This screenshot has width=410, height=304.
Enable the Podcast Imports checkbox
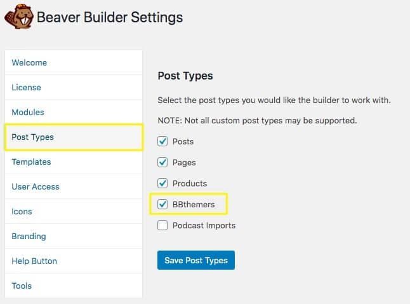(162, 225)
